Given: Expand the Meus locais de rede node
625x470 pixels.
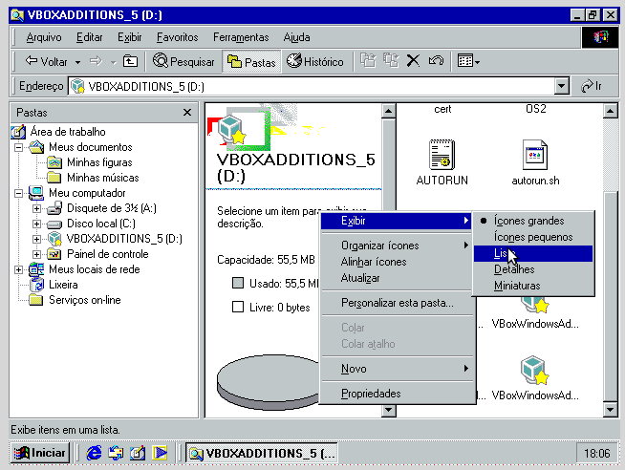Looking at the screenshot, I should (x=18, y=269).
